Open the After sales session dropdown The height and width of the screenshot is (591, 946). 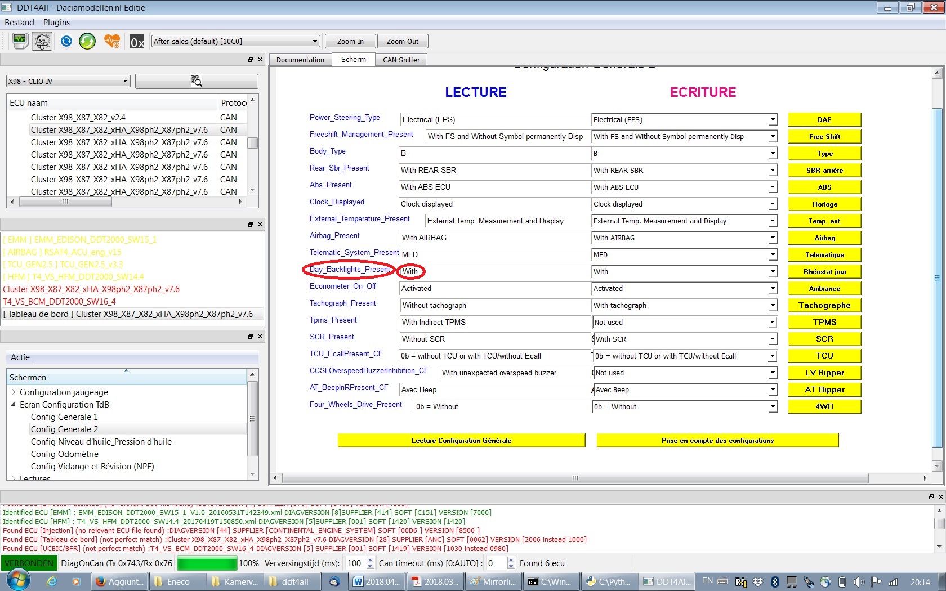tap(235, 41)
